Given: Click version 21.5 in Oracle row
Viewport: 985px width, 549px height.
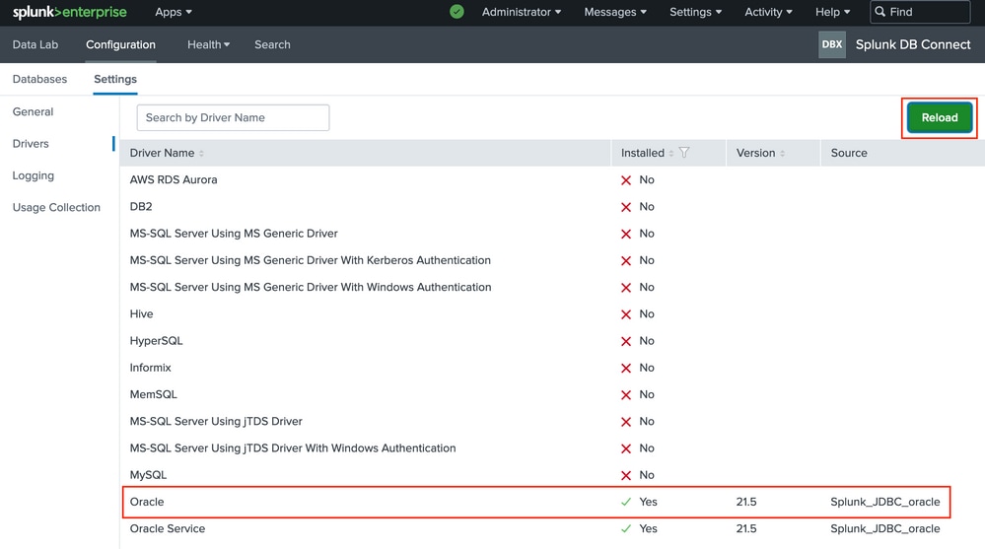Looking at the screenshot, I should pyautogui.click(x=746, y=502).
